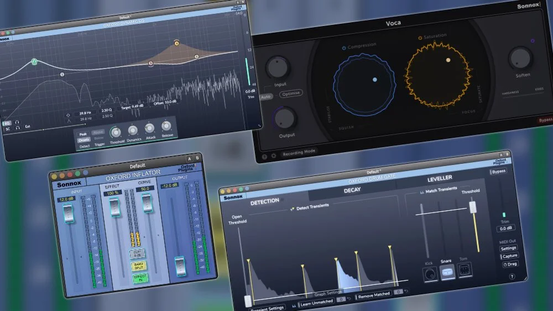Select Onsets detect mode in Dynamic EQ
Viewport: 553px width, 311px height.
pyautogui.click(x=84, y=140)
